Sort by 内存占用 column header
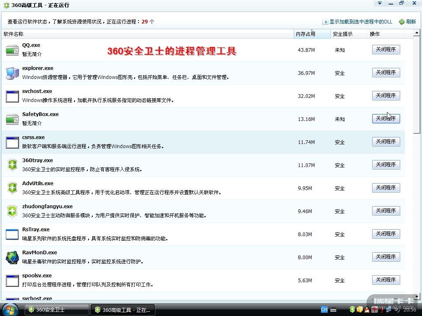This screenshot has height=316, width=422. (x=305, y=34)
